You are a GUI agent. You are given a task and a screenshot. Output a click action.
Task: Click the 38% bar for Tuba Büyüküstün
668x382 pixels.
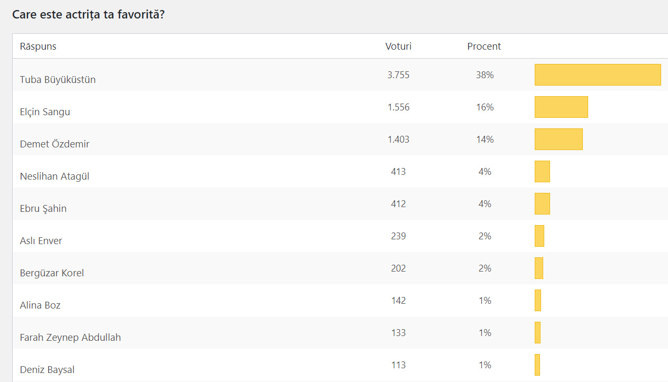598,75
